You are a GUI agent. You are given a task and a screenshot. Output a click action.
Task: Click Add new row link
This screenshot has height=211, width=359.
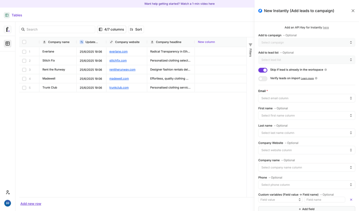tap(31, 204)
